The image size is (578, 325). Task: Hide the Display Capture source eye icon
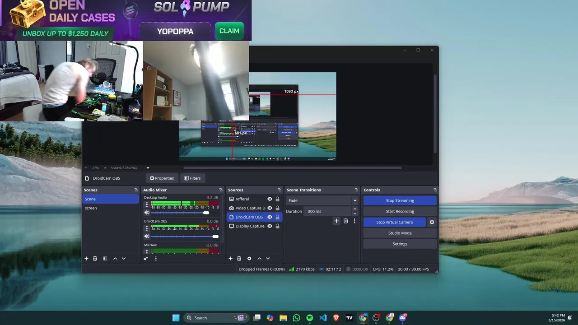point(270,226)
